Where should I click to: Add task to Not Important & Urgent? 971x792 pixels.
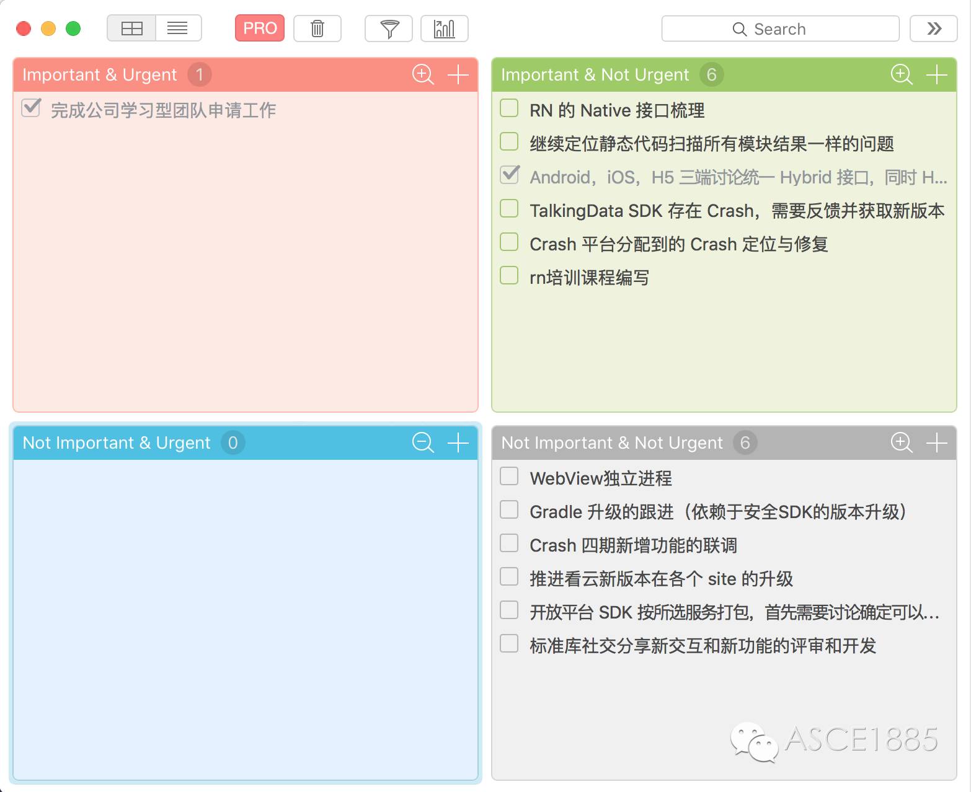(x=458, y=442)
